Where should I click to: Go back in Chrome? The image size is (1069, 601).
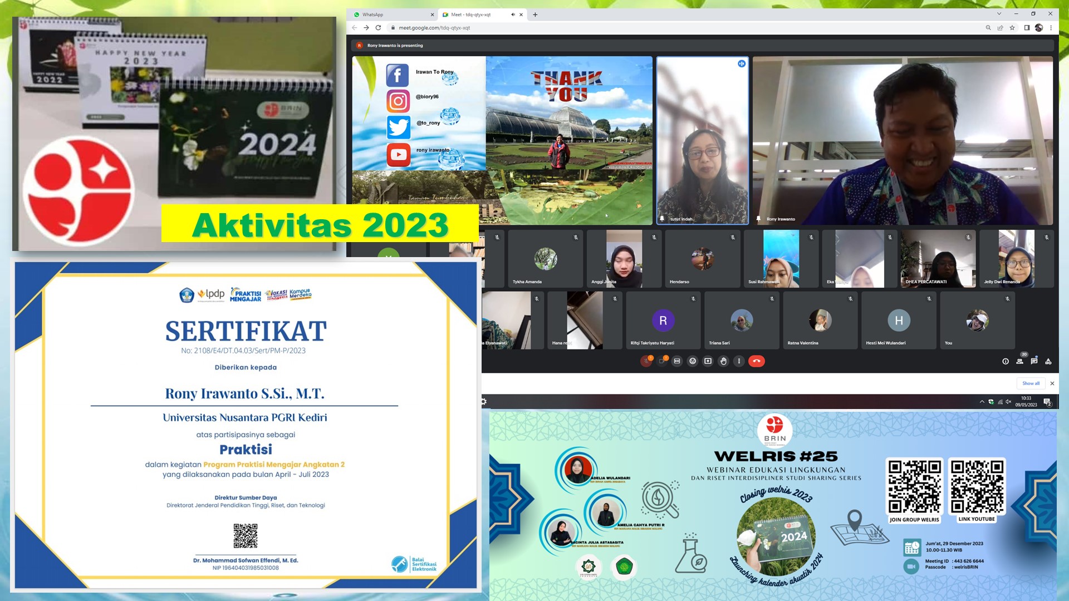click(x=355, y=28)
